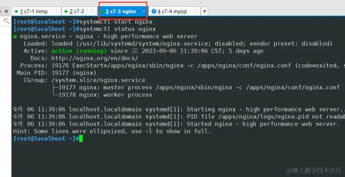Close the c7-4 mysql tab
The width and height of the screenshot is (345, 177).
point(196,11)
